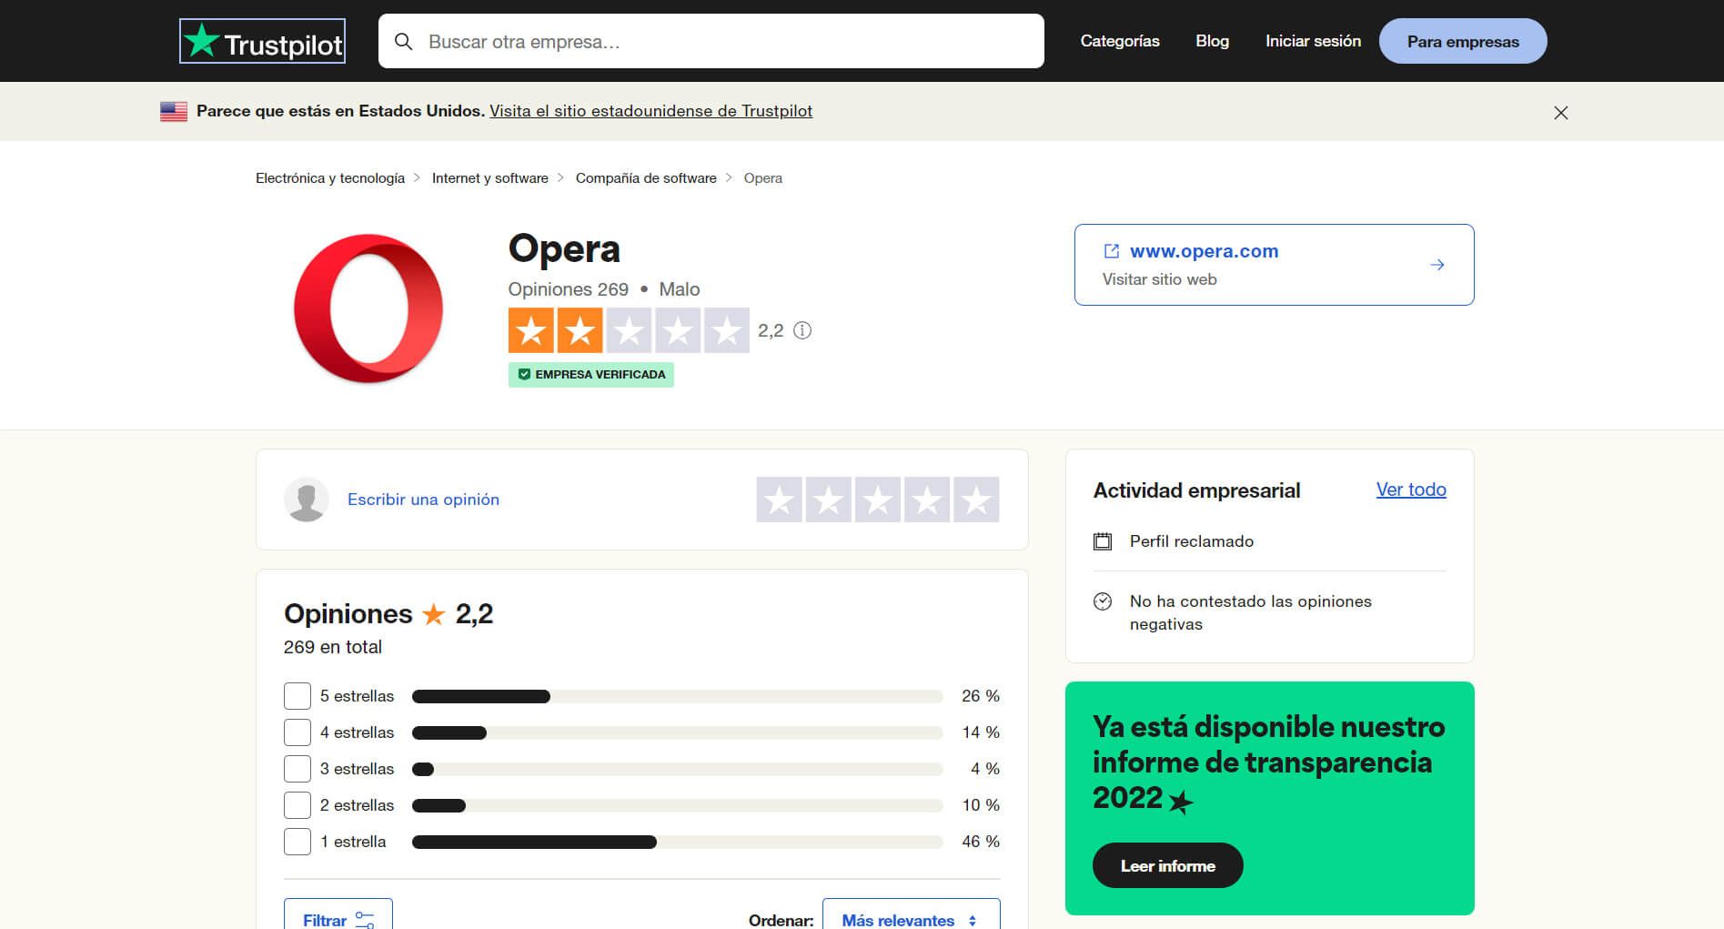
Task: Click the United States flag icon
Action: tap(174, 111)
